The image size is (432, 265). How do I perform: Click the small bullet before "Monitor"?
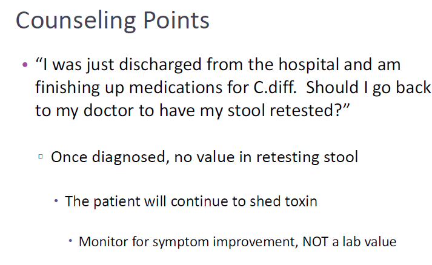click(70, 241)
